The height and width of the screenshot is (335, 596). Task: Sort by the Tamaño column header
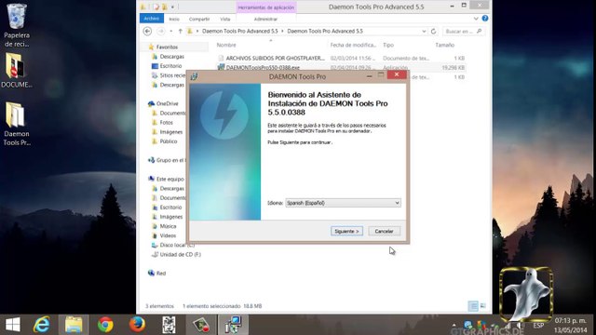click(x=444, y=45)
